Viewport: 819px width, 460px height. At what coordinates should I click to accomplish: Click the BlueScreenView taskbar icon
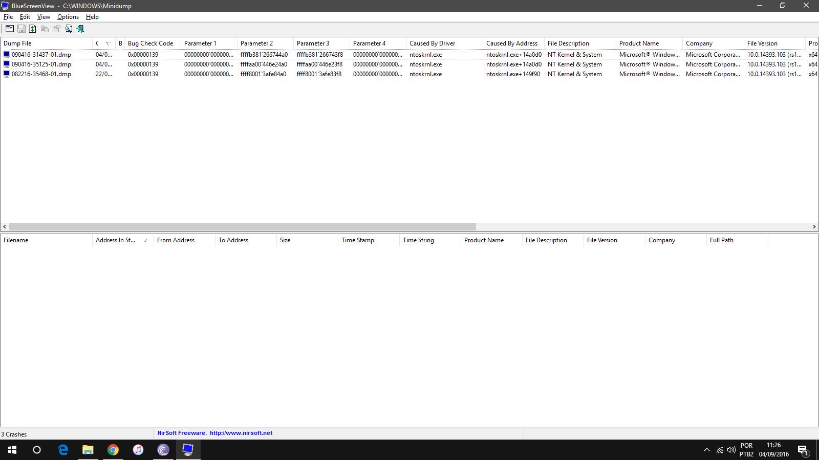click(188, 450)
